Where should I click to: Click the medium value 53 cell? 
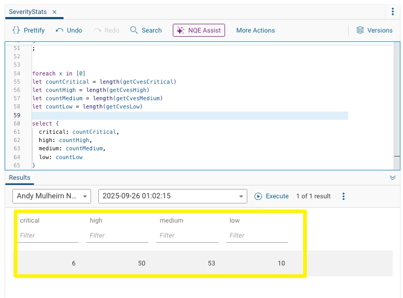coord(211,263)
